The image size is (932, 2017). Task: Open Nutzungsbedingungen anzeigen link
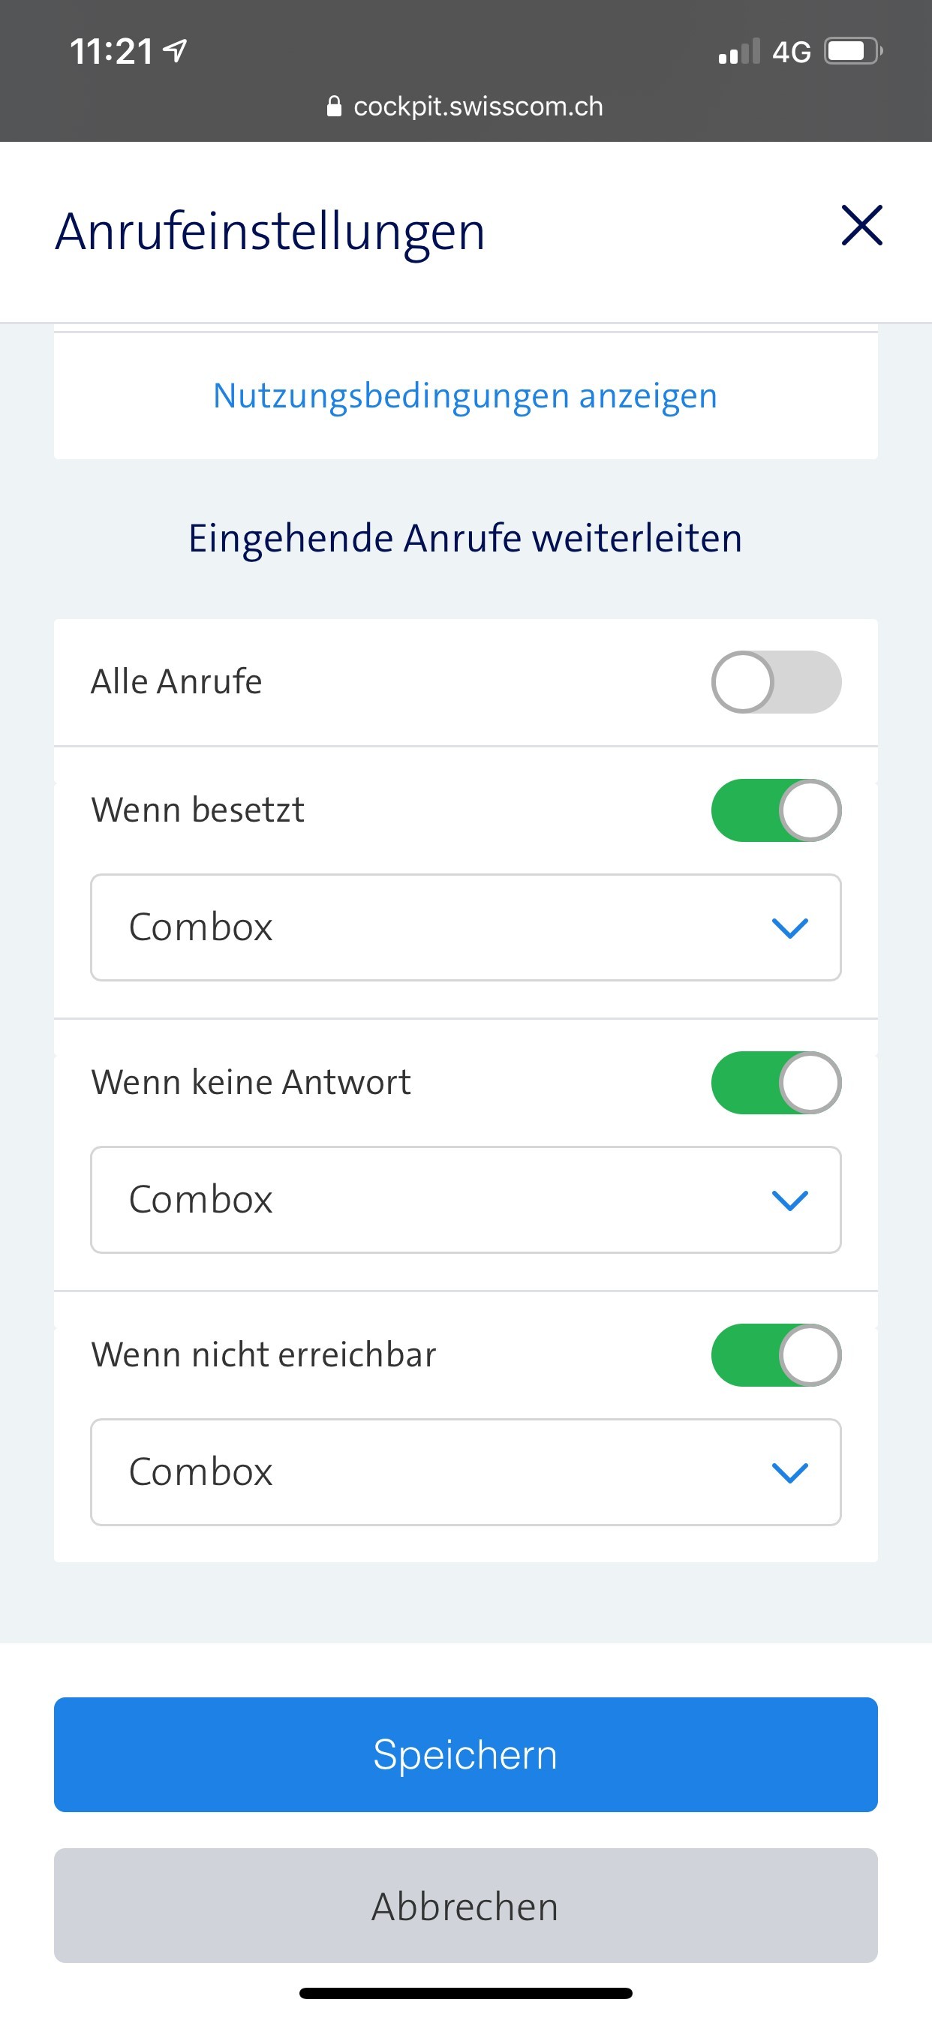click(465, 396)
